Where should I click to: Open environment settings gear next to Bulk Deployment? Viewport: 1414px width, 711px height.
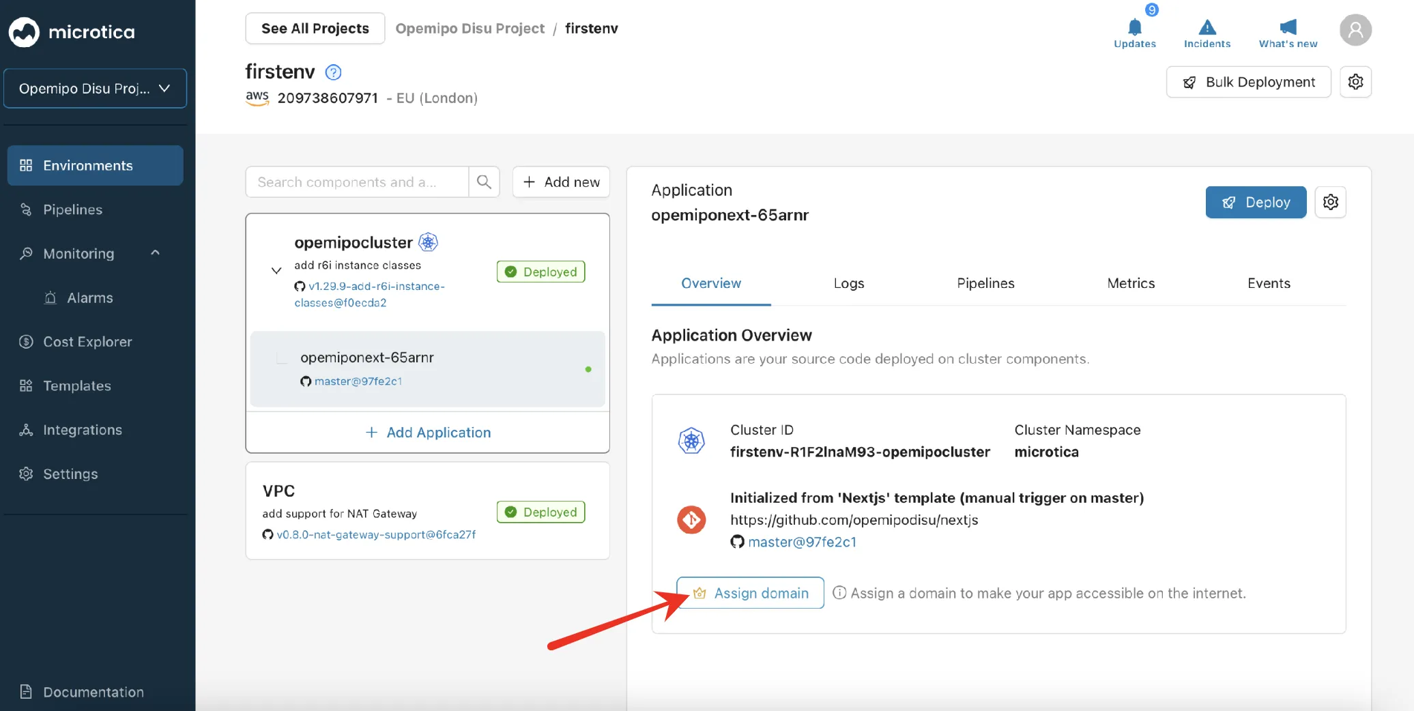pyautogui.click(x=1355, y=82)
